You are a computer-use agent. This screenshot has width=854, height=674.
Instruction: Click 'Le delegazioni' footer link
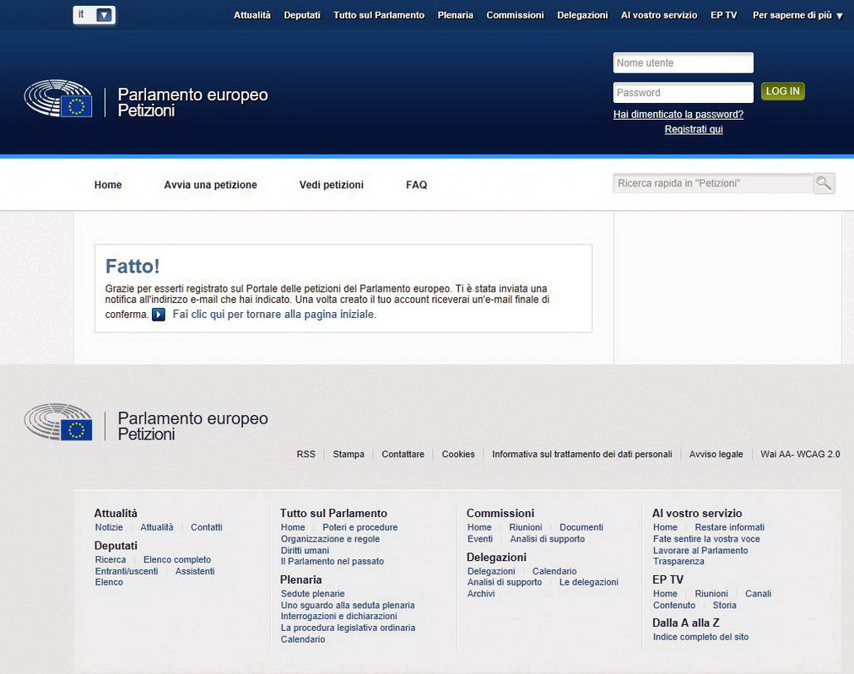pyautogui.click(x=589, y=582)
